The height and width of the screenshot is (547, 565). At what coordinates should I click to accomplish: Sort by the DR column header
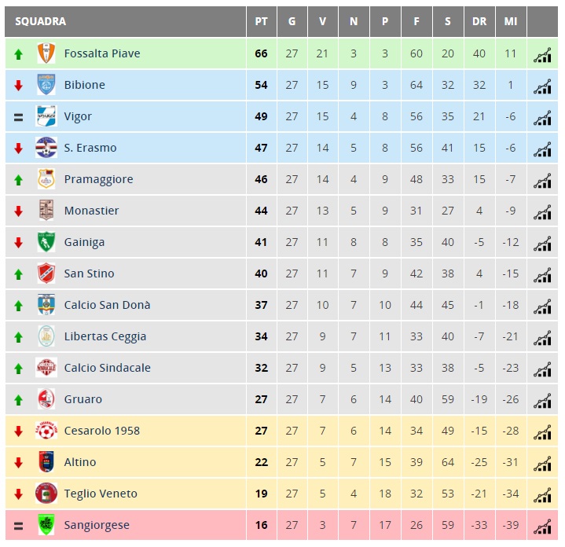(x=479, y=22)
